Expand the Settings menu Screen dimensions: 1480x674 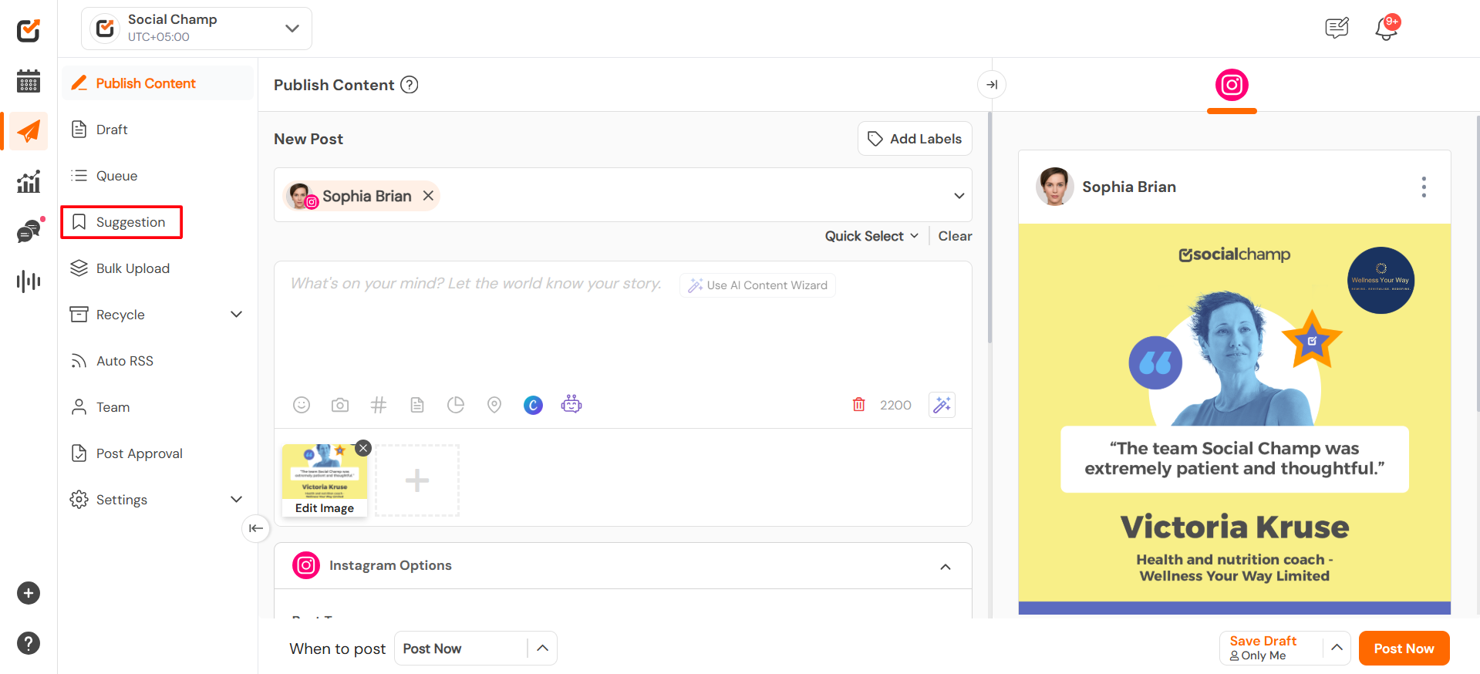coord(237,500)
